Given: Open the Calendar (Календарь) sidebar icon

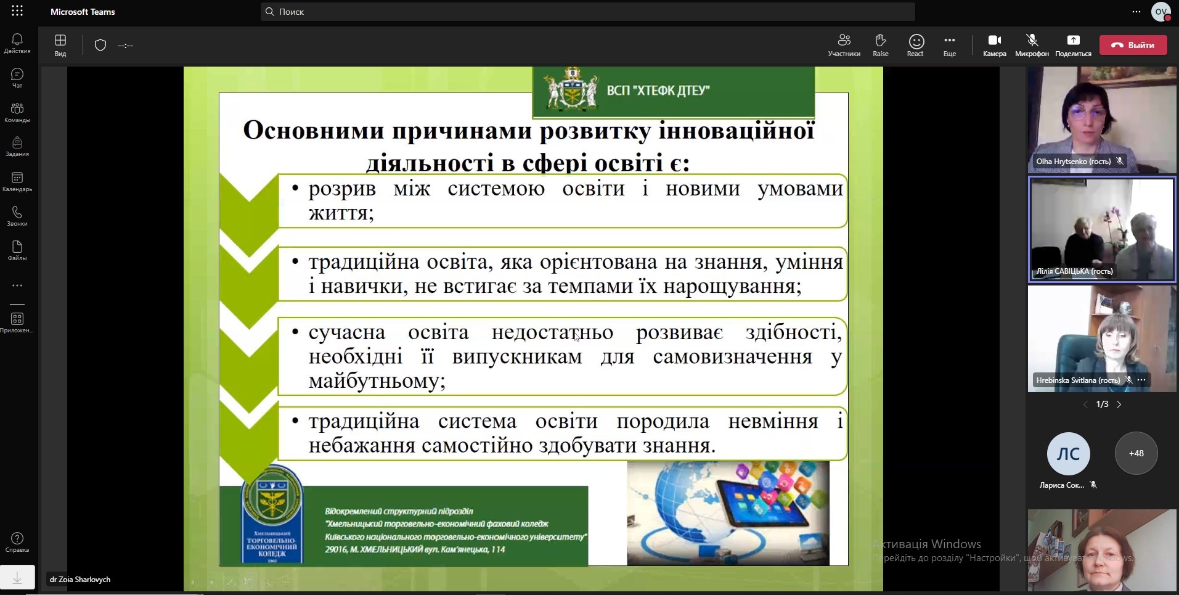Looking at the screenshot, I should click(17, 181).
